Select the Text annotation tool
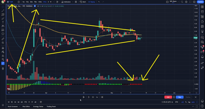 (x=3, y=22)
